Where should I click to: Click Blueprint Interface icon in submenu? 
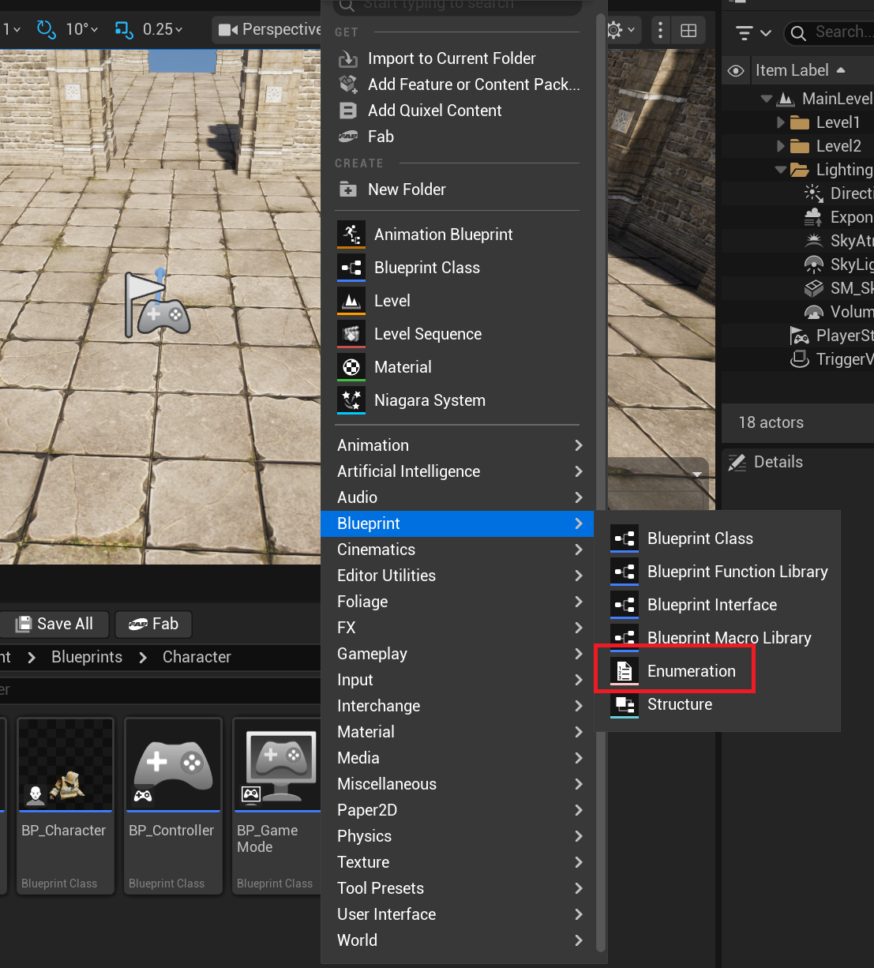coord(625,605)
